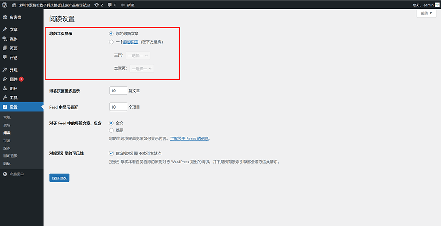Open 讨论 settings submenu

pos(7,140)
